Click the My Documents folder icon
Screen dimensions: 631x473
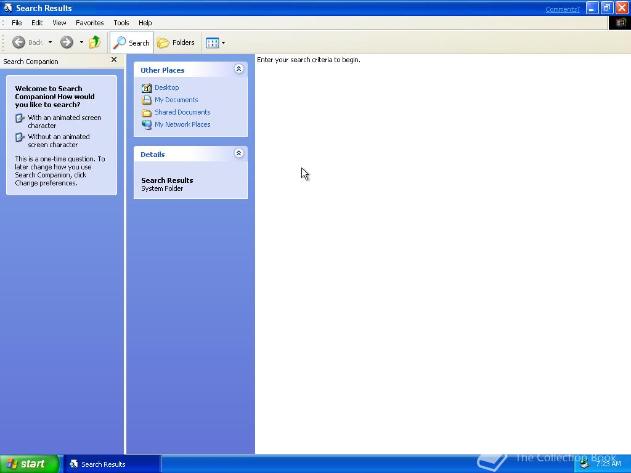point(147,100)
